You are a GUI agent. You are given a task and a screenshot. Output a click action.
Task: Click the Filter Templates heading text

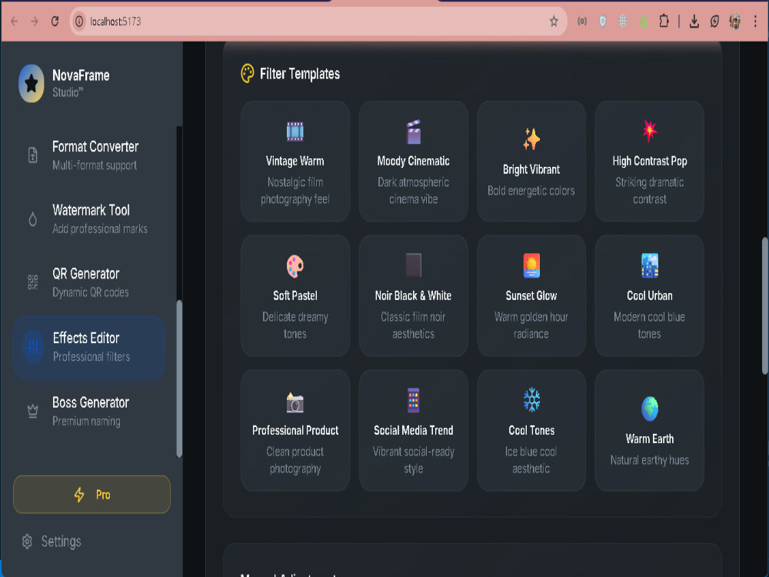(300, 74)
